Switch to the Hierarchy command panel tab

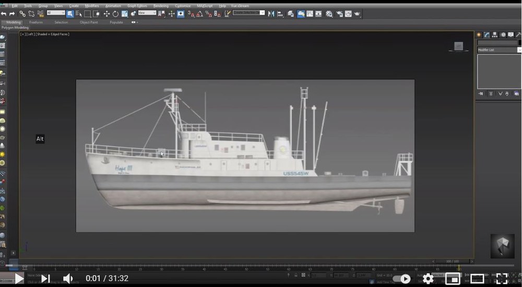tap(495, 34)
